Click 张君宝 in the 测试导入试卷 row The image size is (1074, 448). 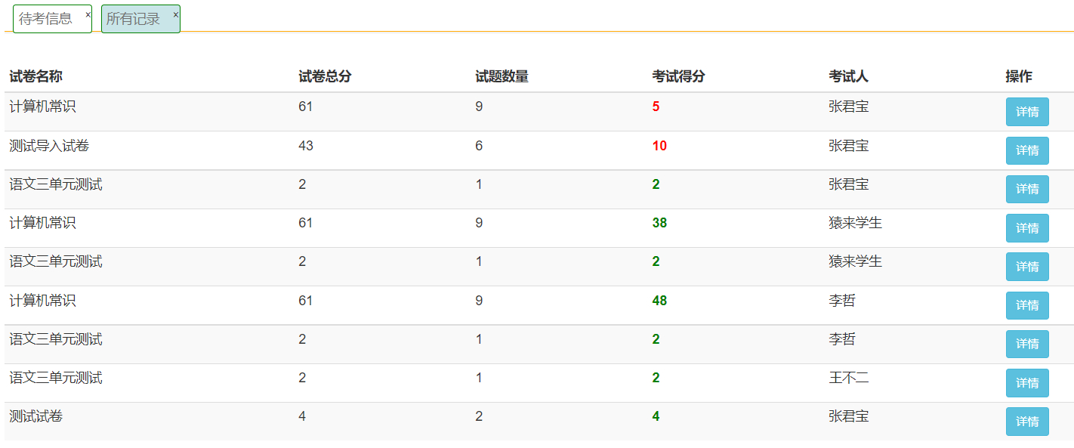tap(849, 146)
